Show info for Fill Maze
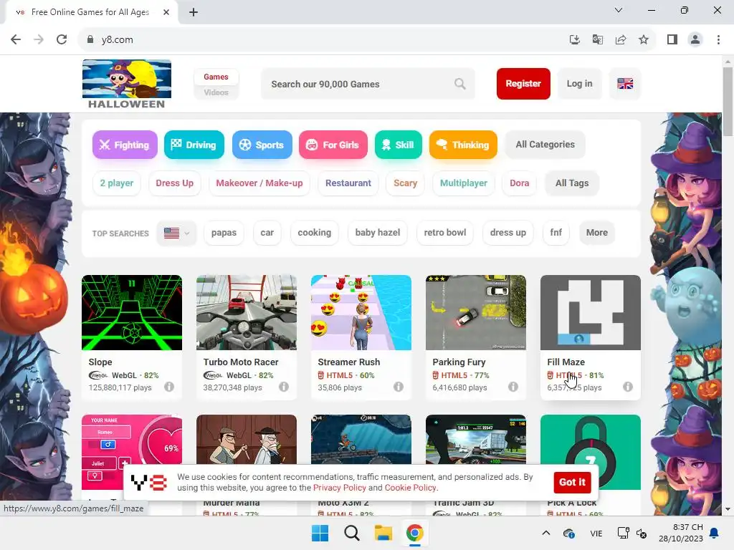Image resolution: width=734 pixels, height=550 pixels. pos(628,387)
